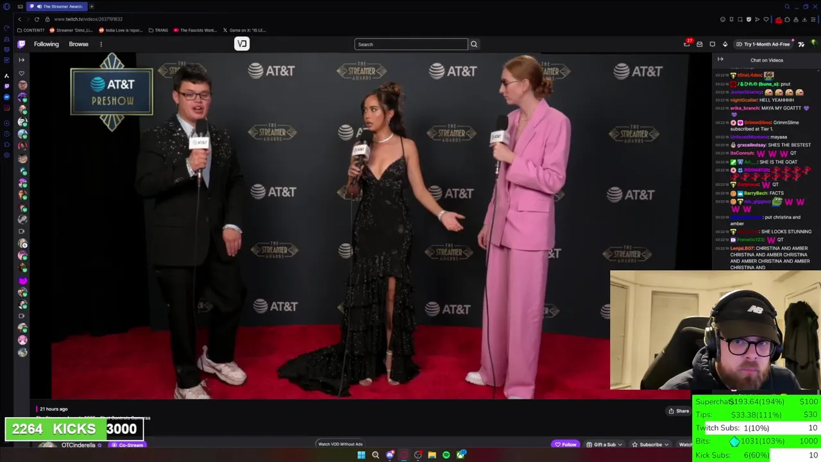Open Windows taskbar search
821x462 pixels.
(x=376, y=455)
